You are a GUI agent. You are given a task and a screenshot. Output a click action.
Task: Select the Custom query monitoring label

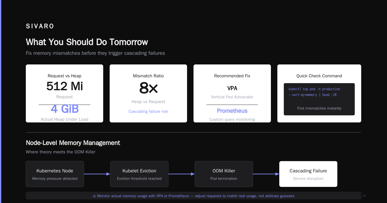pos(232,120)
